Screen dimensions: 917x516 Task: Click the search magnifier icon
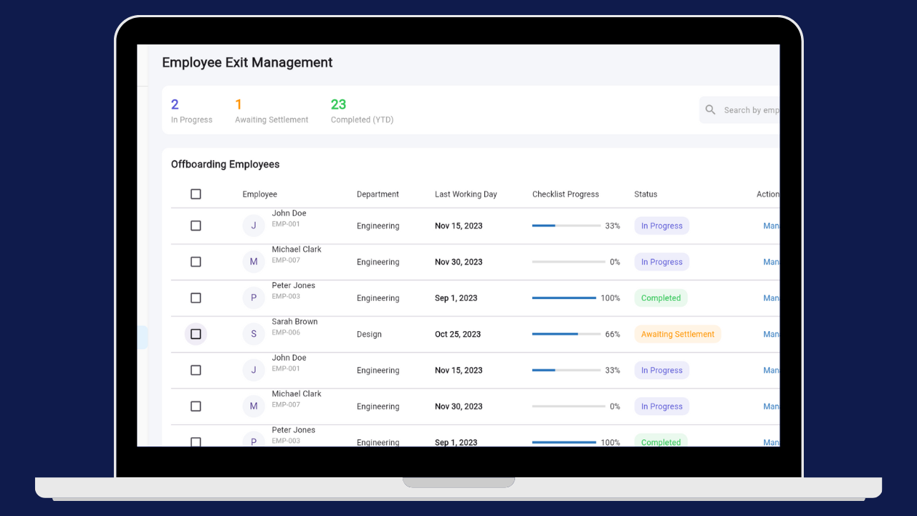click(x=710, y=110)
